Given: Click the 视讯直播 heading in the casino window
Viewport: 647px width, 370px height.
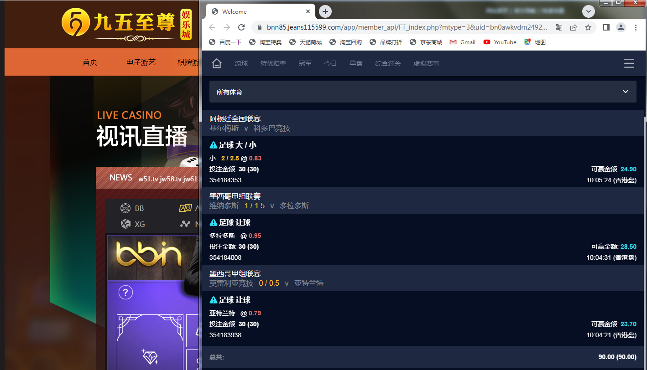Looking at the screenshot, I should coord(142,136).
